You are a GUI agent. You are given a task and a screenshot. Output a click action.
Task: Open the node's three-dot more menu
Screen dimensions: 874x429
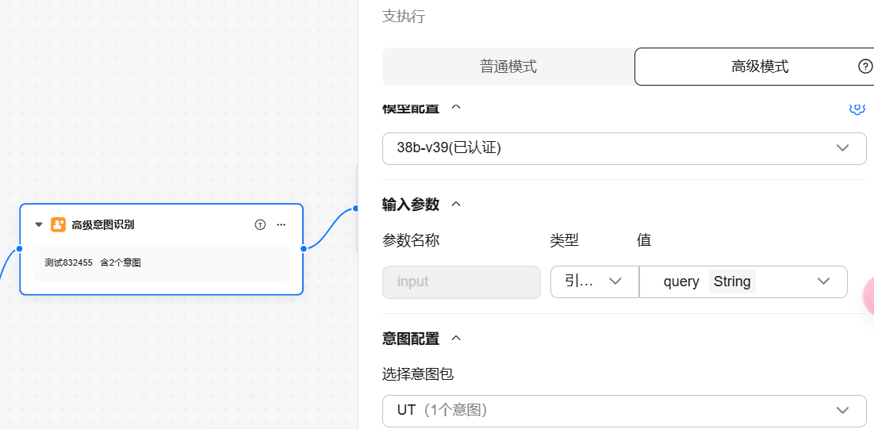point(281,224)
